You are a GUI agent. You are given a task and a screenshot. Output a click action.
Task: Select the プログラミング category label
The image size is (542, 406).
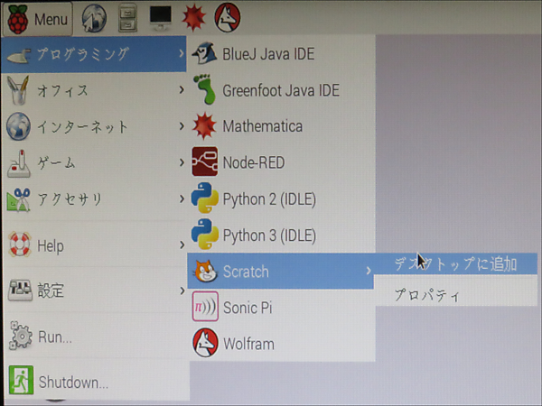[x=83, y=54]
